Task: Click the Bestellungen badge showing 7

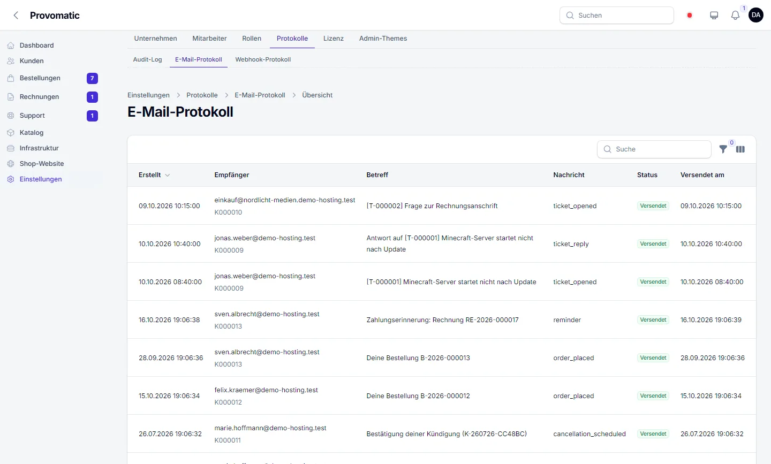Action: [92, 79]
